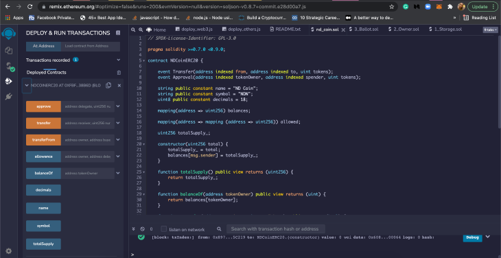Focus the Load contract from Address field
The image size is (501, 258).
[91, 46]
